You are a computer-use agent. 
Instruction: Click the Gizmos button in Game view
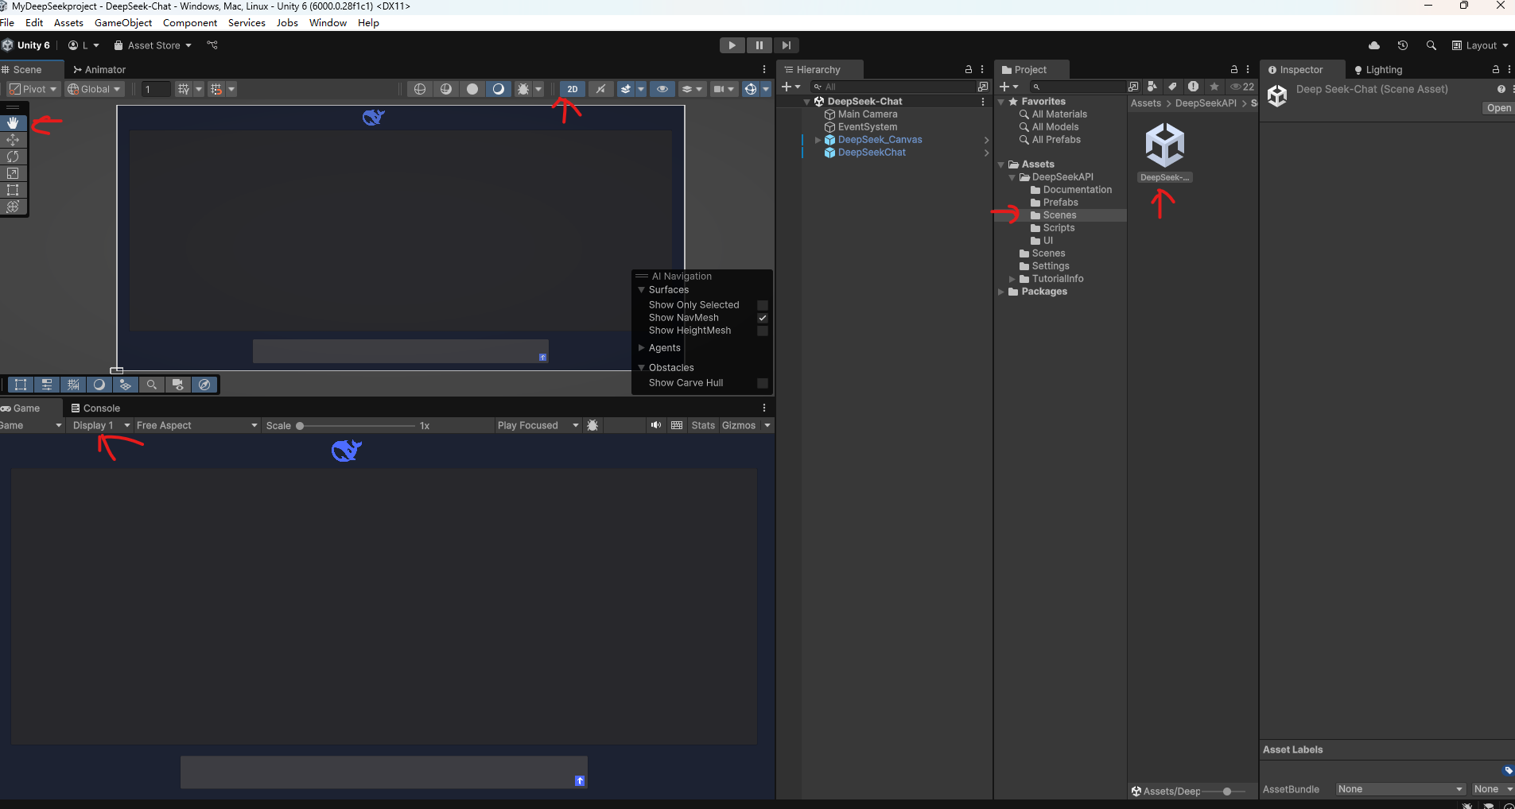(739, 426)
